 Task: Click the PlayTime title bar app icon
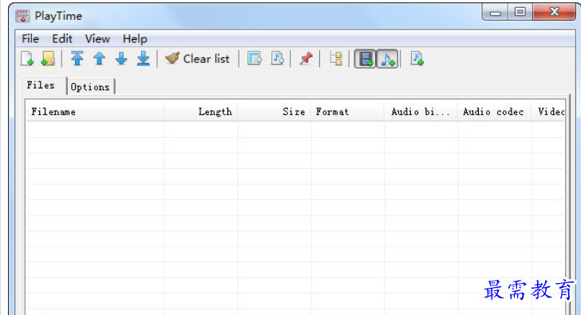[x=22, y=16]
